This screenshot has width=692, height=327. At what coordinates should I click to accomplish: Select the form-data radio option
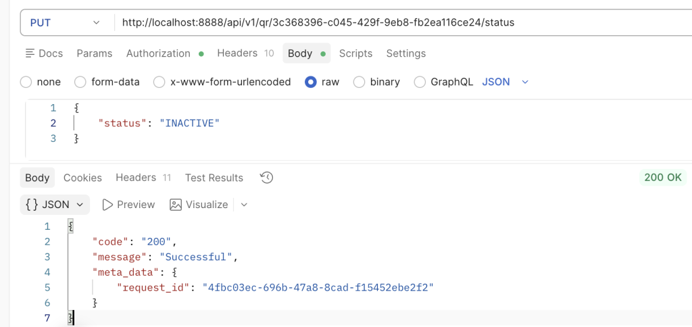80,82
